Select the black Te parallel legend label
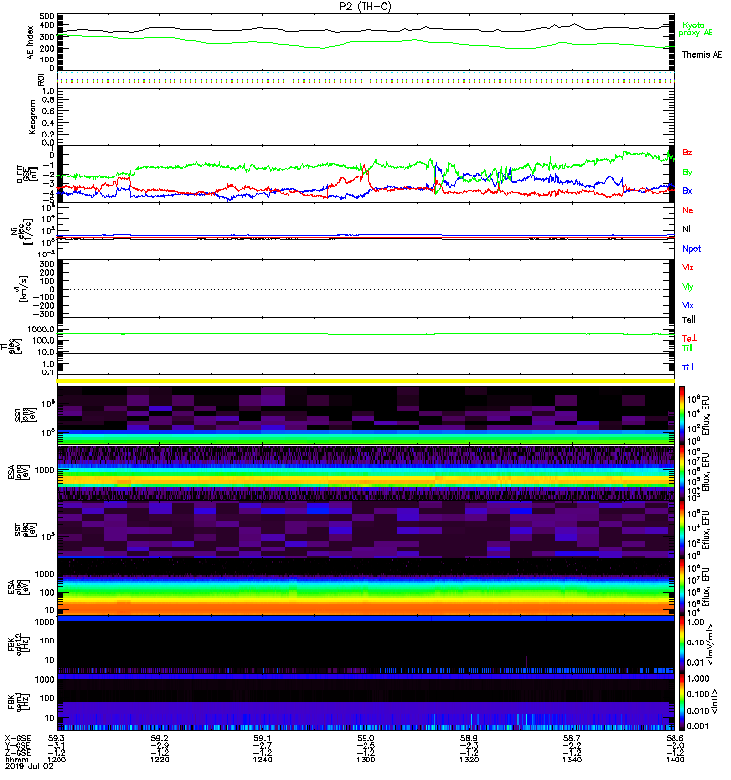The height and width of the screenshot is (780, 731). point(689,320)
